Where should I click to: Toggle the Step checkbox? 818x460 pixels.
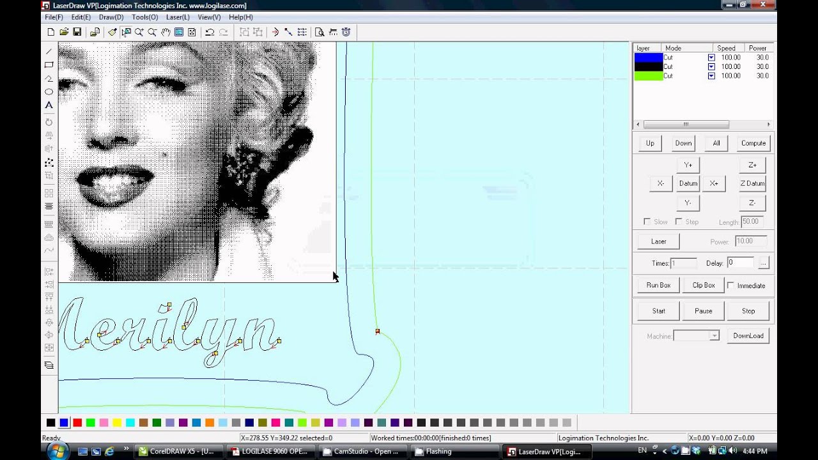[679, 222]
